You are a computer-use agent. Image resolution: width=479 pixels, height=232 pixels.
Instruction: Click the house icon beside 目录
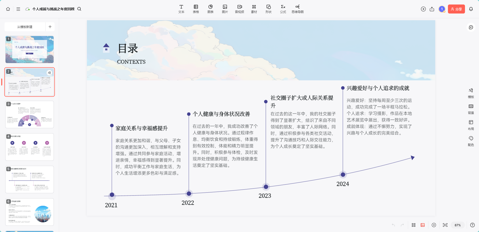(x=106, y=48)
